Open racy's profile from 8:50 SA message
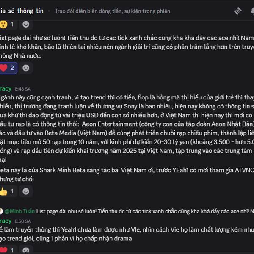The image size is (254, 254). (6, 221)
